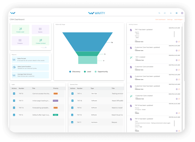Viewport: 195px width, 142px height.
Task: Click comment icon on 'TKT-9 has been updated' entry
Action: tap(179, 113)
